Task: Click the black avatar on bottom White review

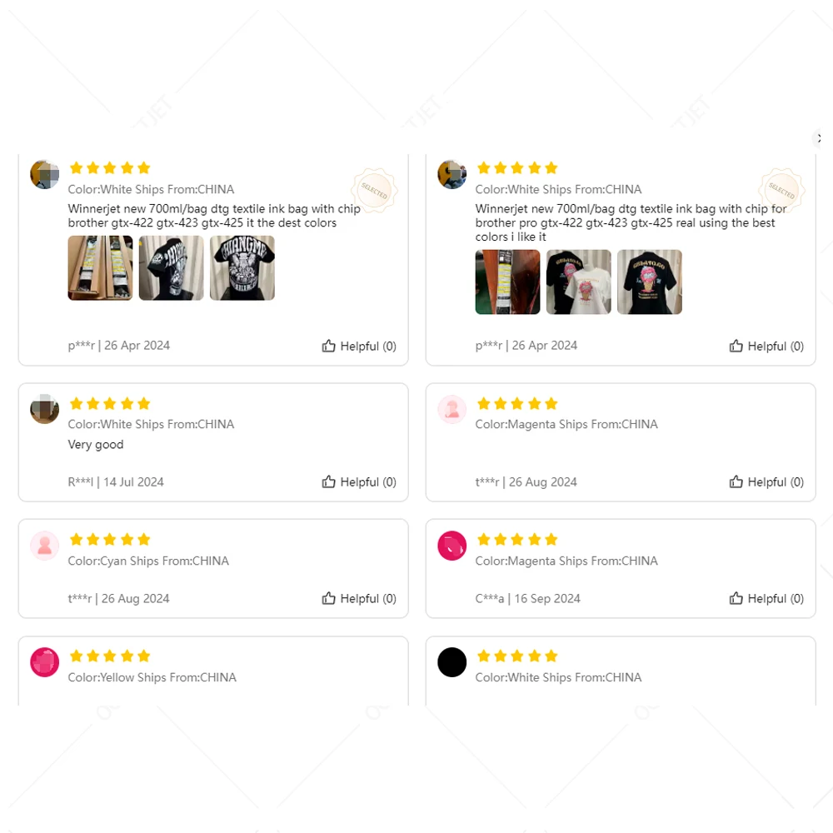Action: click(452, 662)
